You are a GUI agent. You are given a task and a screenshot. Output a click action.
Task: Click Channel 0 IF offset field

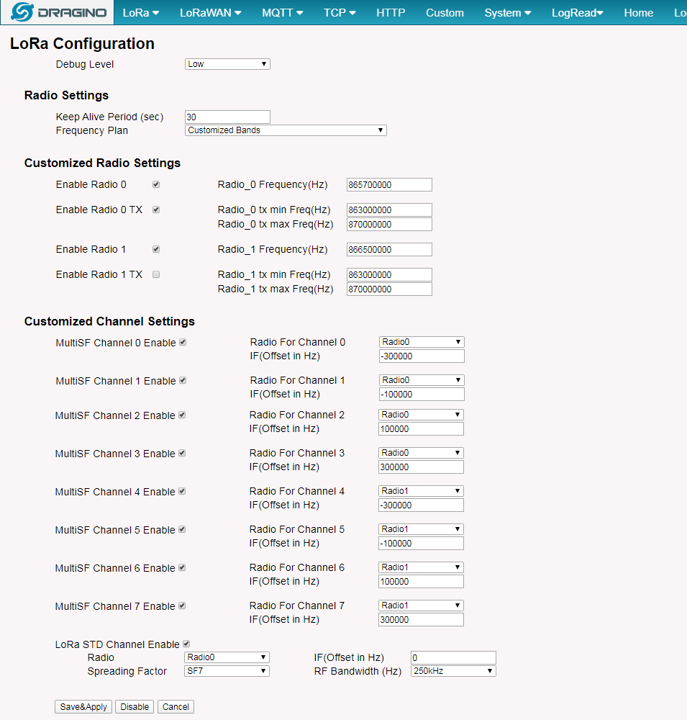pos(422,356)
